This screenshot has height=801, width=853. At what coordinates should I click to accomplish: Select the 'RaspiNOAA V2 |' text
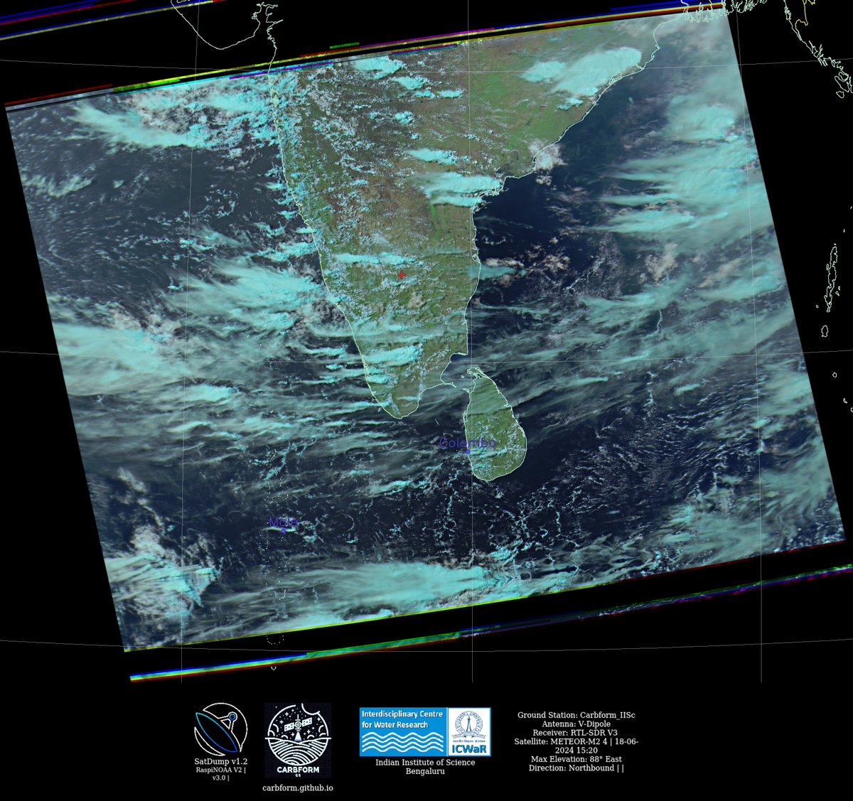(220, 770)
